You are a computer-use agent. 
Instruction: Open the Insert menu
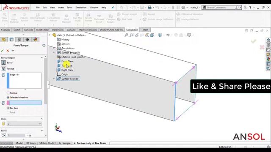(61, 8)
